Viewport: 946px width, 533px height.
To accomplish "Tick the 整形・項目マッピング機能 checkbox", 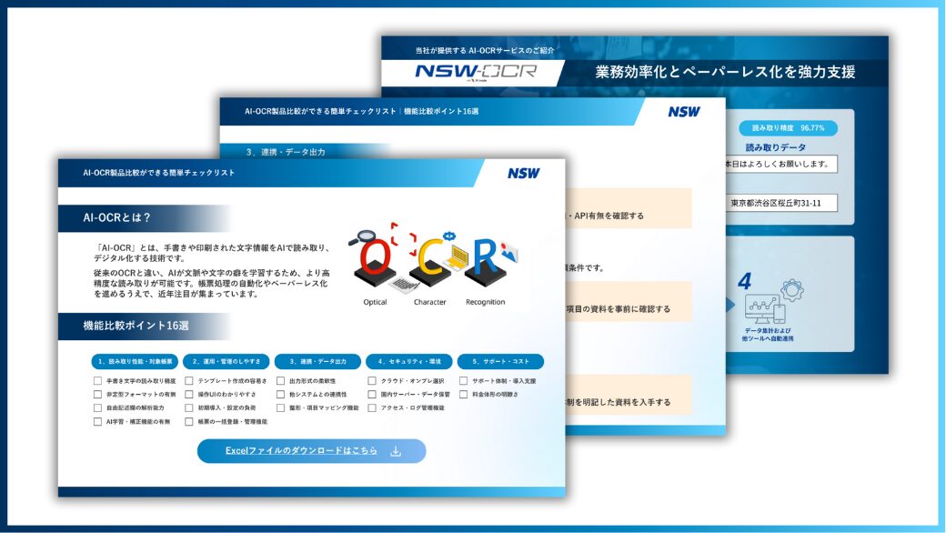I will [280, 408].
